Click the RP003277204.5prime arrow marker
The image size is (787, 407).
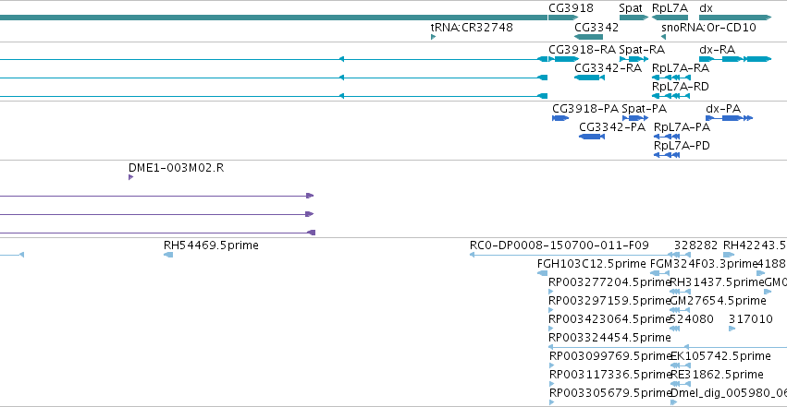coord(551,292)
